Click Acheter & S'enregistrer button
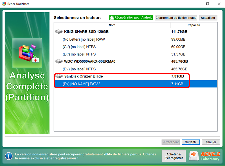Screen dimensions: 225x166 coord(174,156)
